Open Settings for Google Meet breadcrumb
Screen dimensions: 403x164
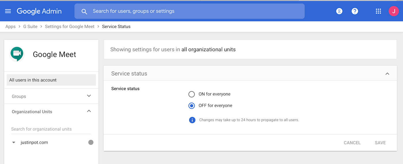click(x=70, y=26)
